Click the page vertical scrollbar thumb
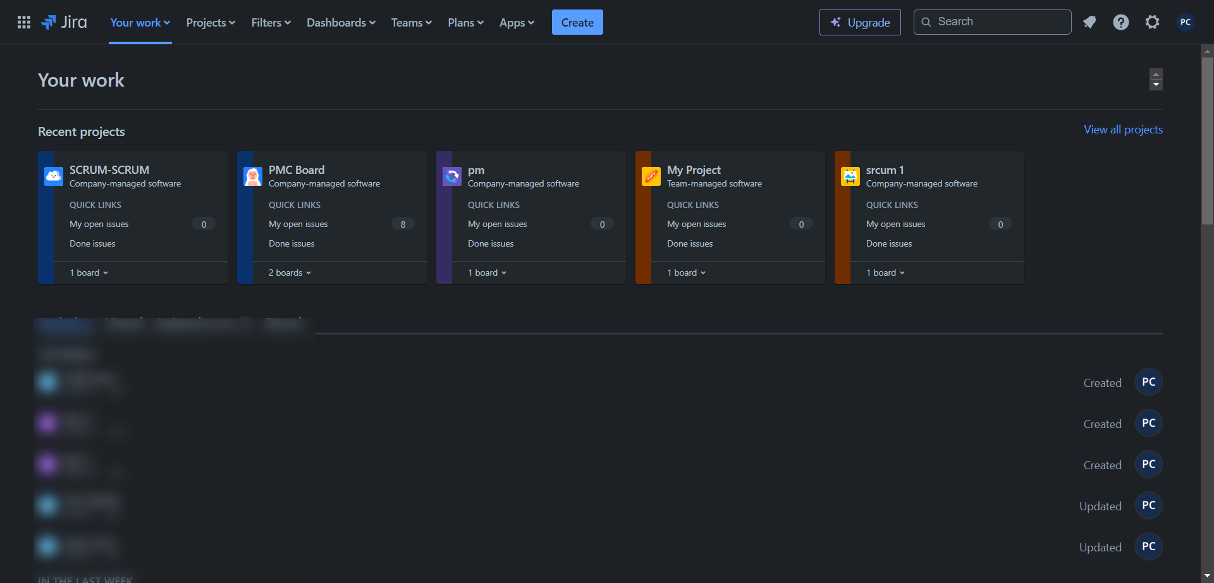Screen dimensions: 1214x583 click(1207, 142)
